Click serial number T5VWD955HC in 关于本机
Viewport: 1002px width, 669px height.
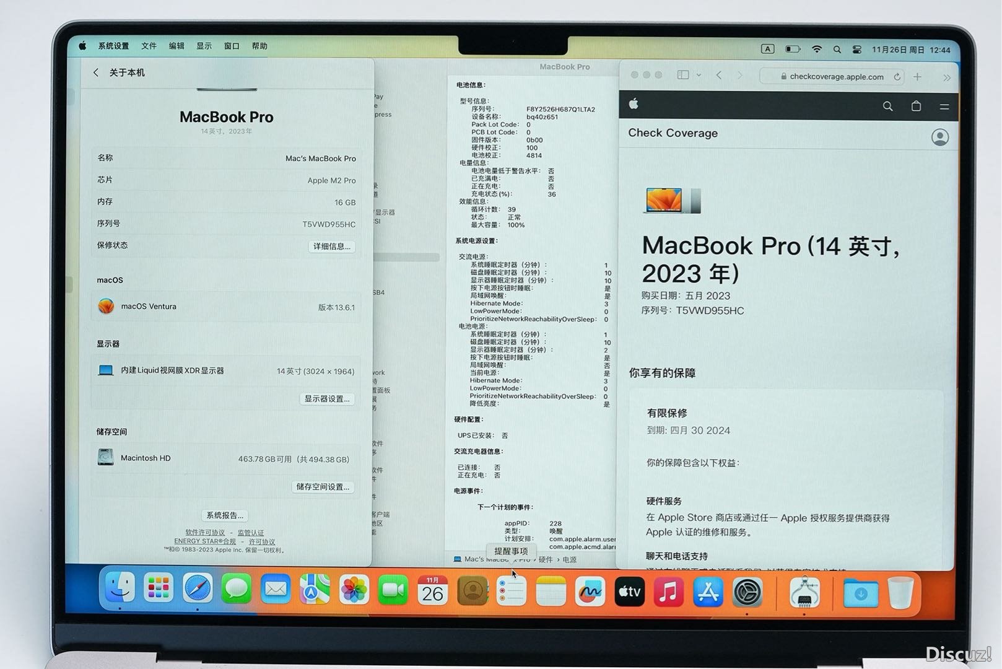(x=329, y=224)
